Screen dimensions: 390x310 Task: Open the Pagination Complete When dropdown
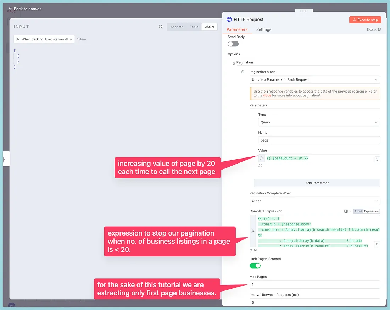point(314,201)
